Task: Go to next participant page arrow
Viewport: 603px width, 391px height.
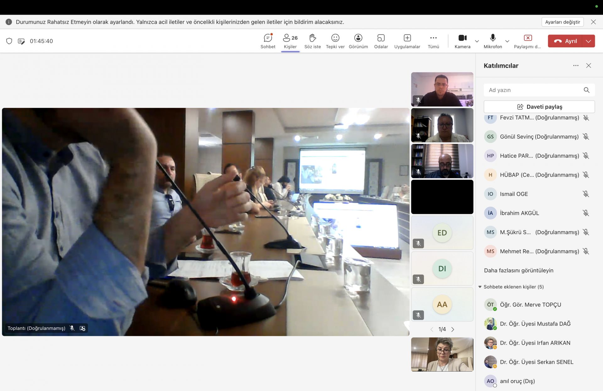Action: coord(453,329)
